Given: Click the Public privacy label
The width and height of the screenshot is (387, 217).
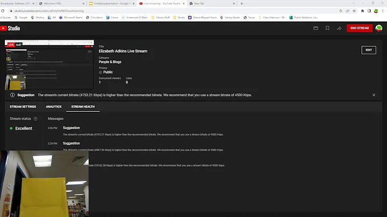Looking at the screenshot, I should pos(108,72).
